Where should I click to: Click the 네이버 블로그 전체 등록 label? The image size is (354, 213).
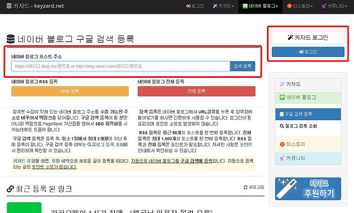pyautogui.click(x=161, y=82)
